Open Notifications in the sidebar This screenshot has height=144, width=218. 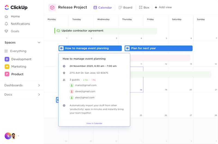(17, 24)
